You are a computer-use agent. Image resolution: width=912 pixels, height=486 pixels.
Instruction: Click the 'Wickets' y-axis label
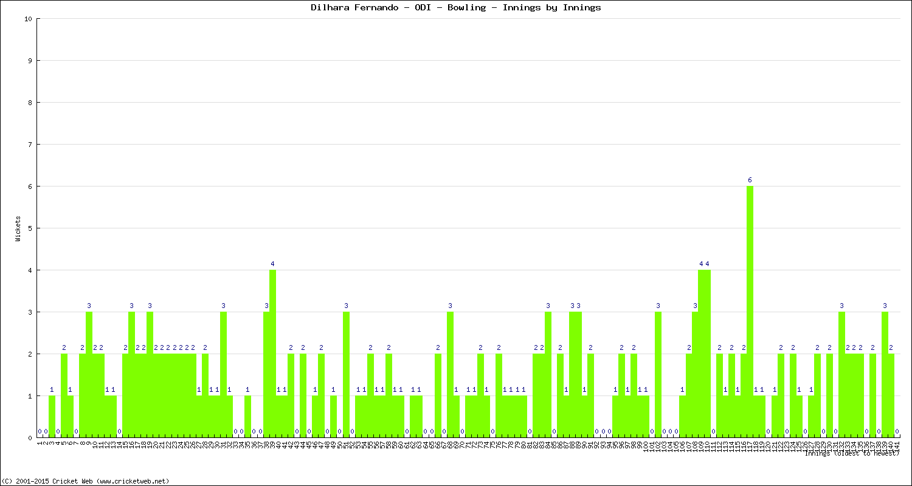[x=18, y=228]
